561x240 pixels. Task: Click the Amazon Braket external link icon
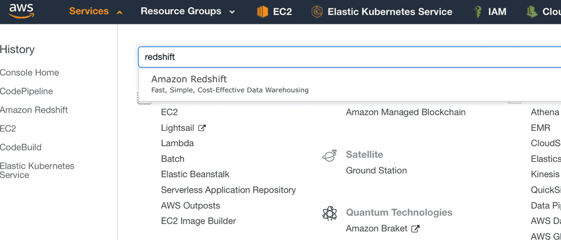click(x=415, y=229)
